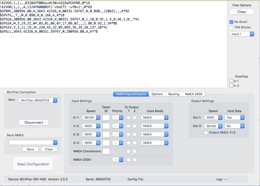Toggle the Overflow In 2 checkbox

(231, 86)
